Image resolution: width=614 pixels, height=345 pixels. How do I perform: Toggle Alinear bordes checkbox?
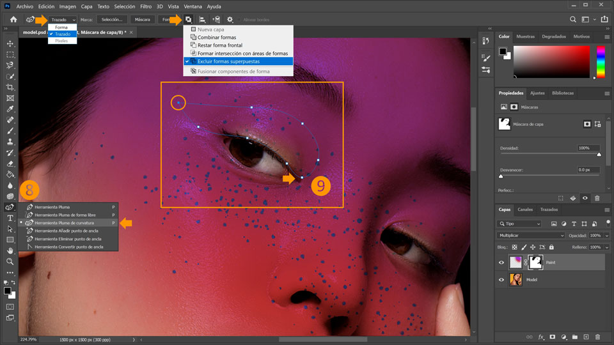point(239,20)
